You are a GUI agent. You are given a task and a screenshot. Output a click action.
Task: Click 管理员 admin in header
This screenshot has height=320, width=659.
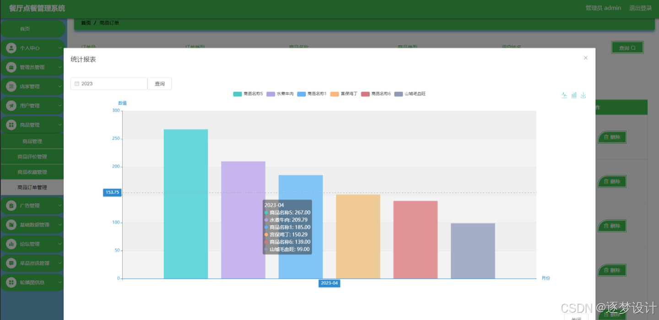click(x=603, y=8)
